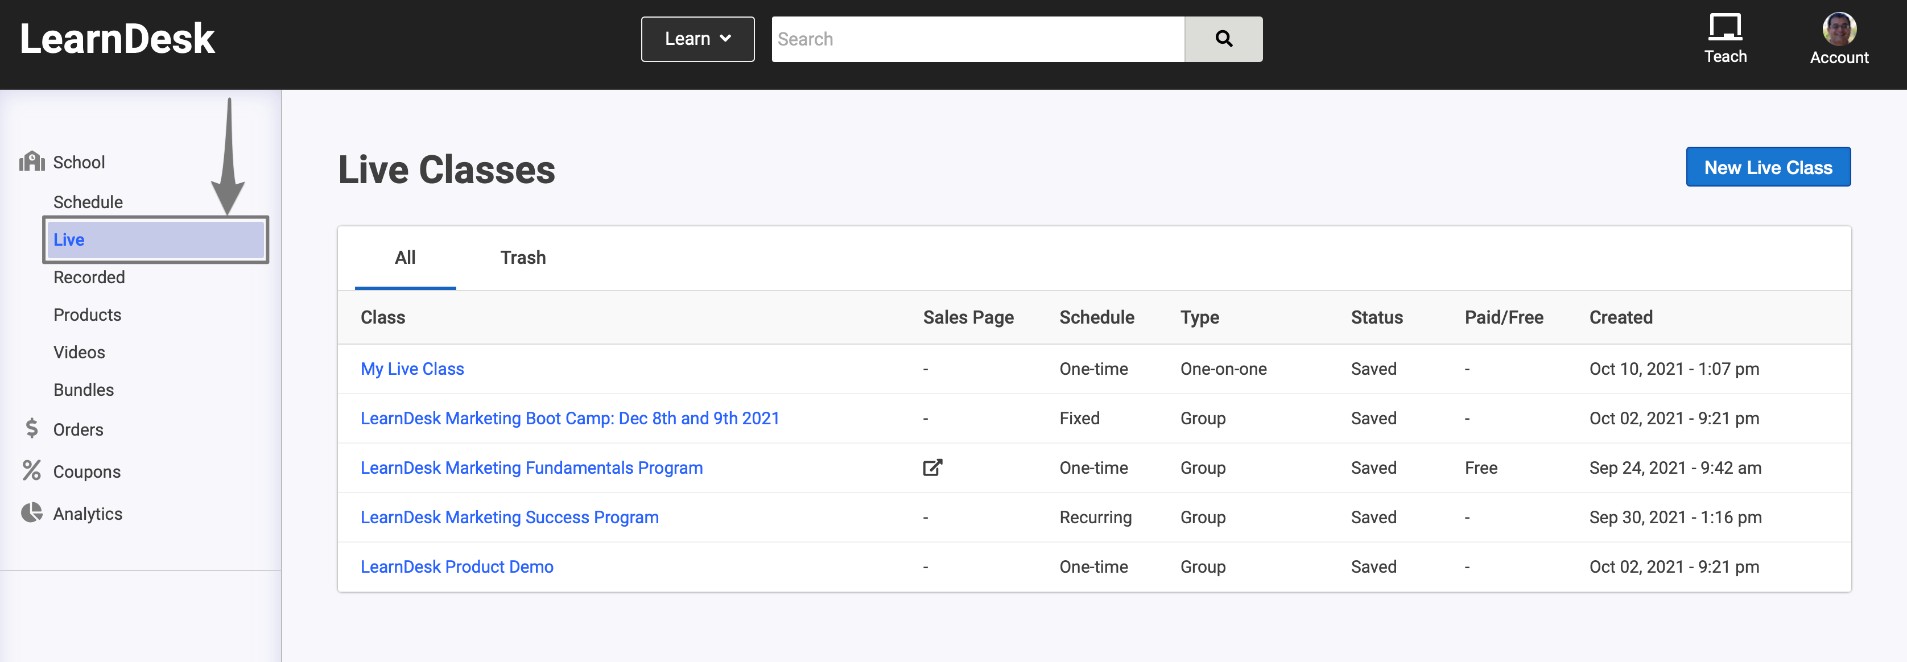Click the Orders dollar icon
Screen dimensions: 1907x662
[x=31, y=428]
